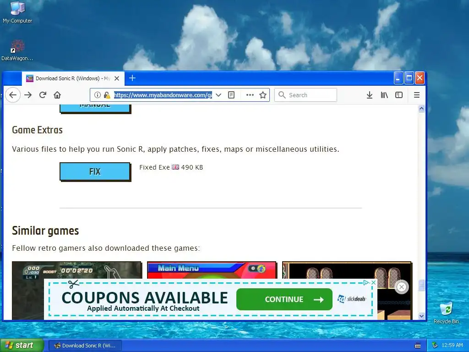Image resolution: width=469 pixels, height=352 pixels.
Task: Minimize the Firefox window
Action: (x=398, y=78)
